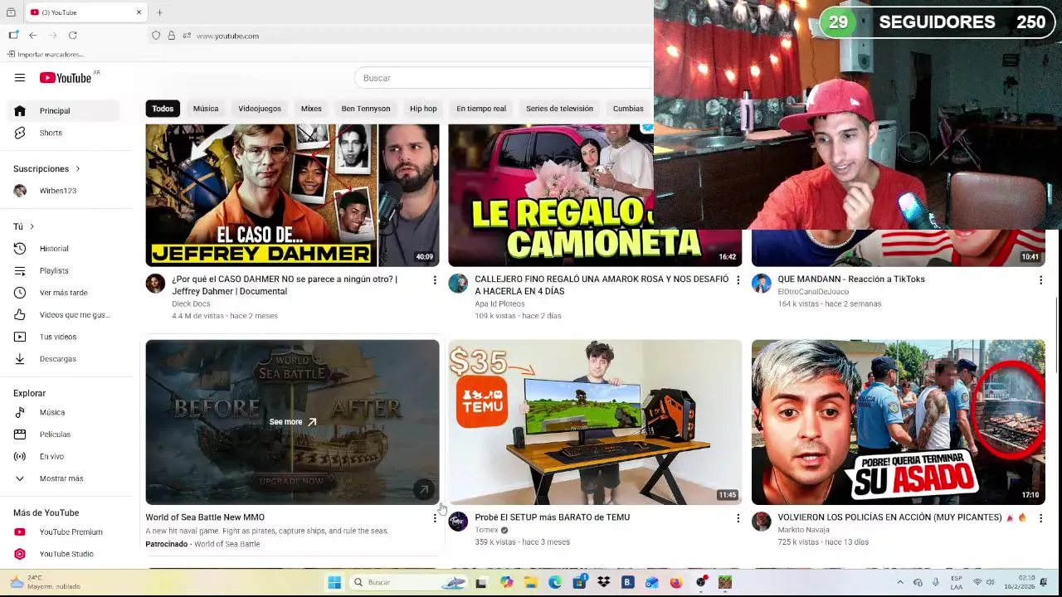This screenshot has width=1062, height=597.
Task: Open the taskbar weather widget
Action: click(x=46, y=582)
